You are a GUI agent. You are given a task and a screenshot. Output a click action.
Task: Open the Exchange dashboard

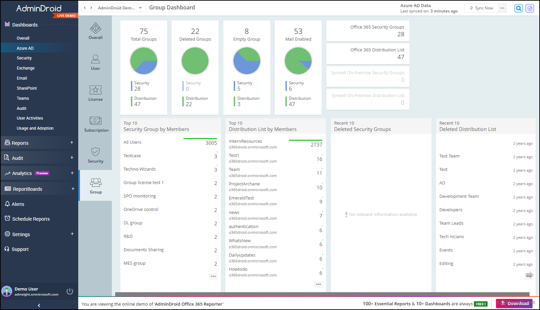click(26, 68)
